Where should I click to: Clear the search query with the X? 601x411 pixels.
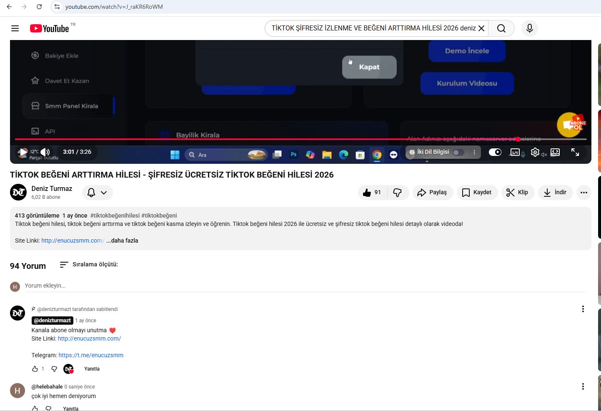[x=481, y=28]
